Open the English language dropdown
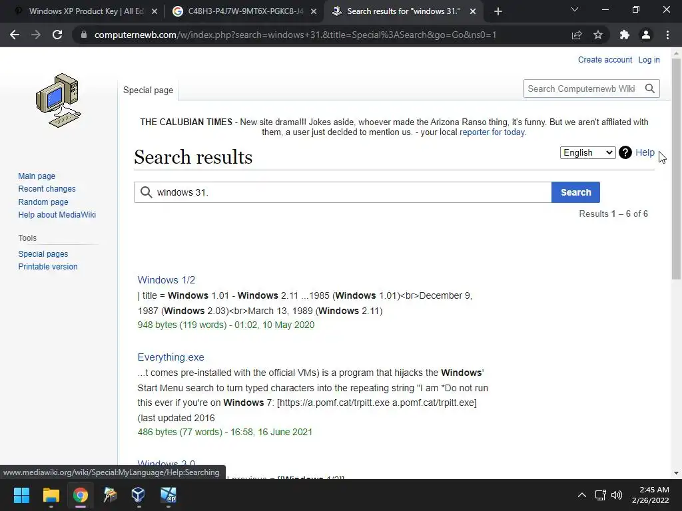 587,152
